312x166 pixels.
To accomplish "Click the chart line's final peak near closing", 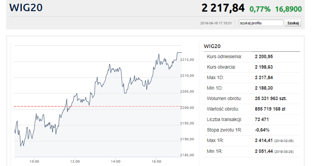I will tap(179, 53).
